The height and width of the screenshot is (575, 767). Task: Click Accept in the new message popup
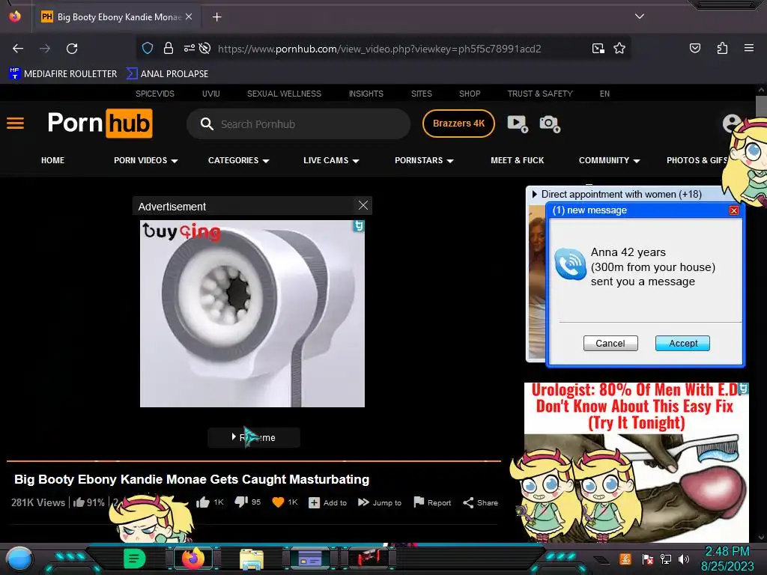click(683, 343)
